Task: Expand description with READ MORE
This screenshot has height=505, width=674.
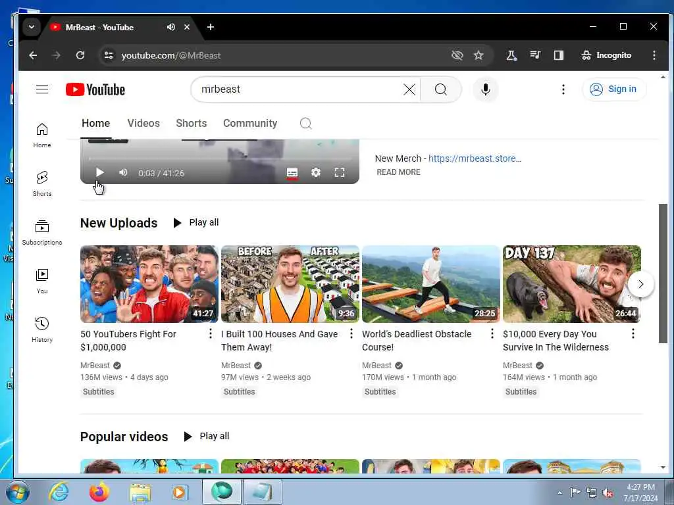Action: point(398,172)
